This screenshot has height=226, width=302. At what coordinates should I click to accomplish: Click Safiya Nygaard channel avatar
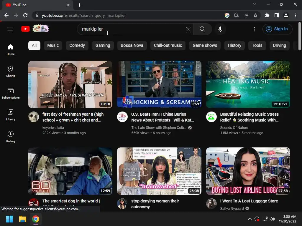(x=211, y=204)
